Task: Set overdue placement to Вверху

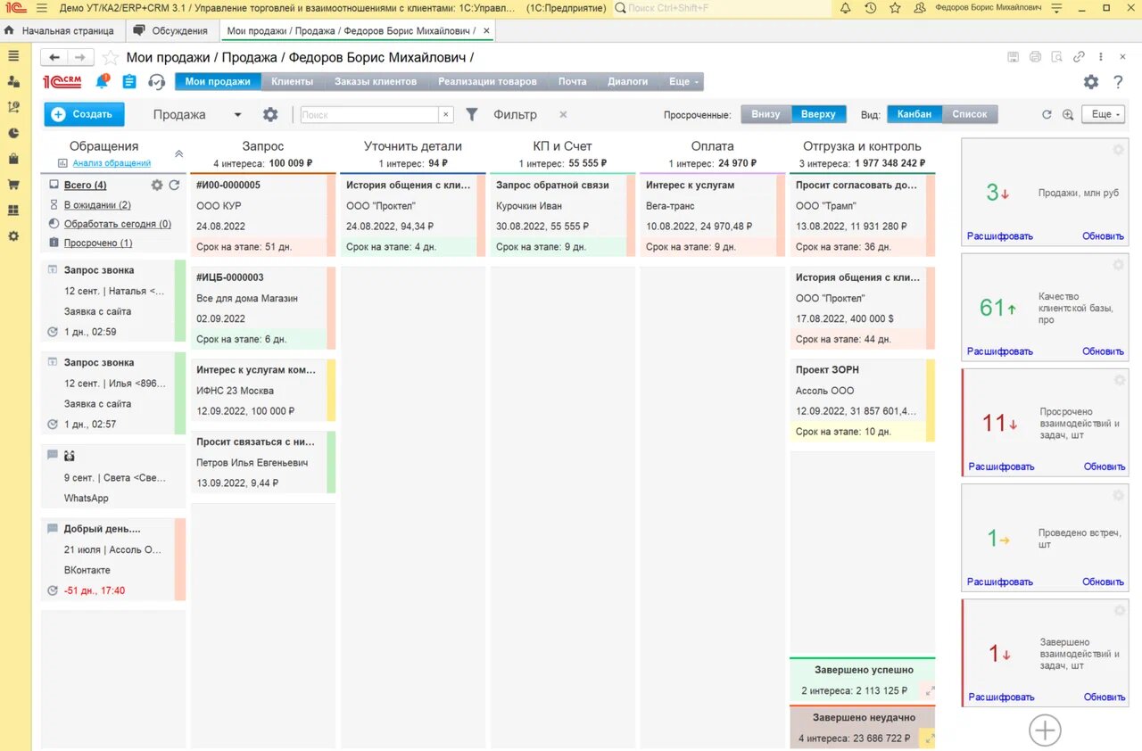Action: click(818, 114)
